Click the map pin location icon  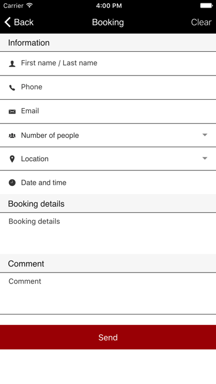pyautogui.click(x=12, y=159)
